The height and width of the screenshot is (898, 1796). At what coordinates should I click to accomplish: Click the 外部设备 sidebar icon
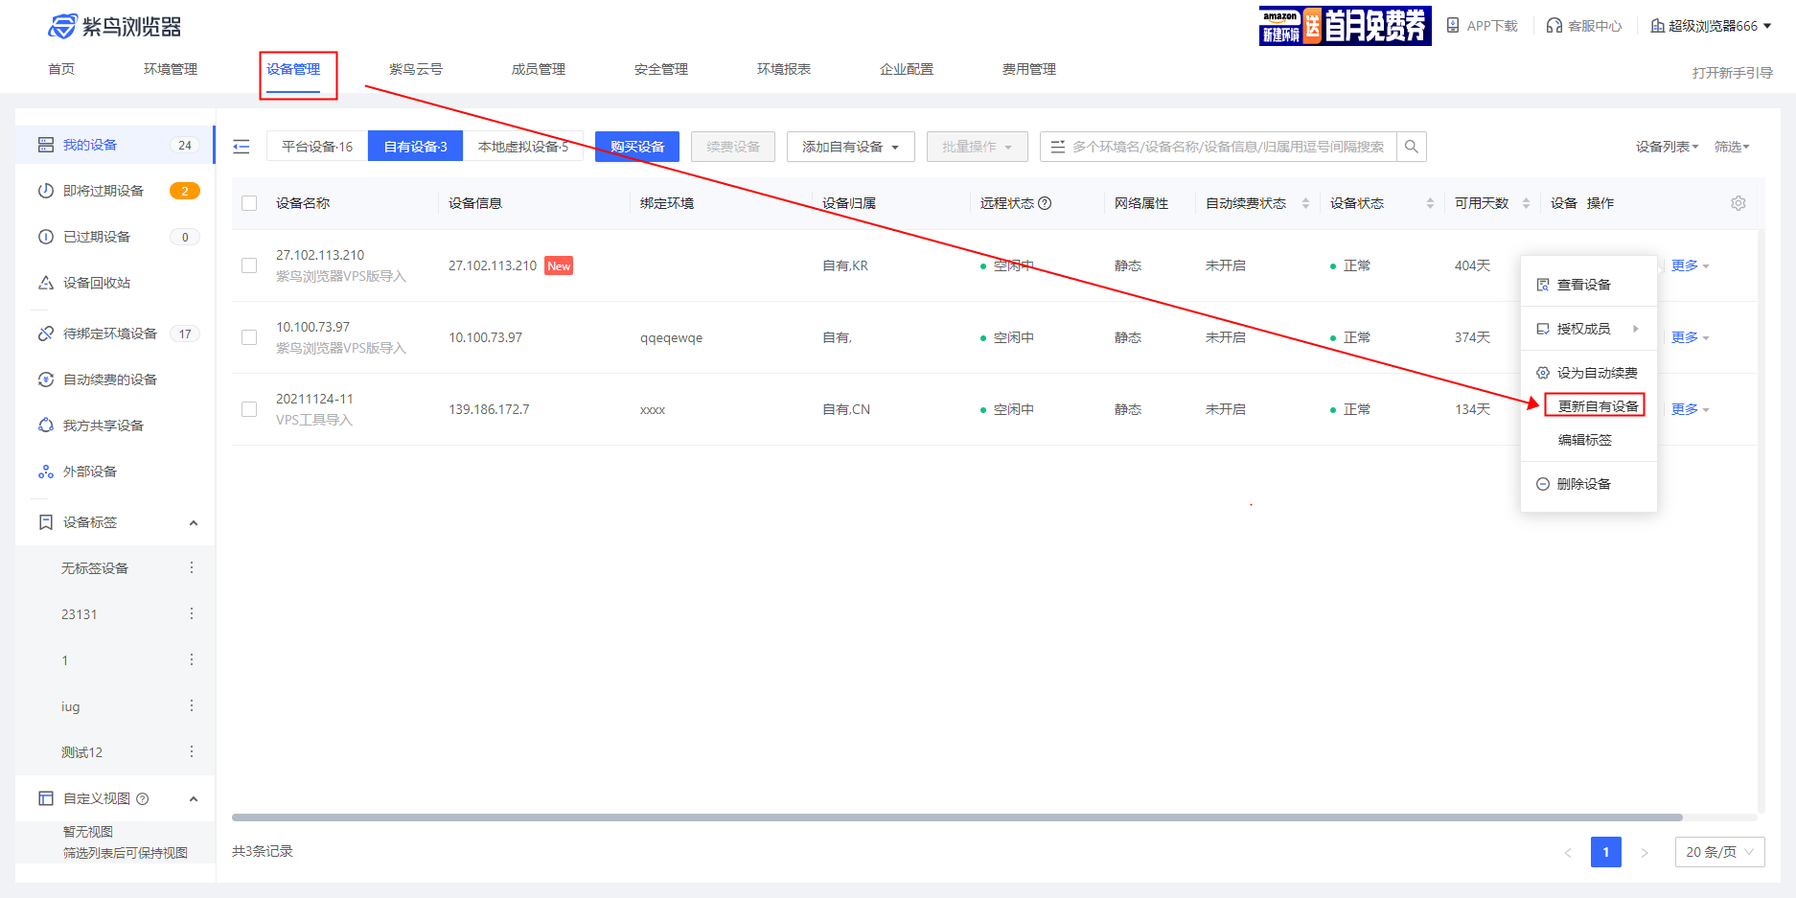[45, 471]
